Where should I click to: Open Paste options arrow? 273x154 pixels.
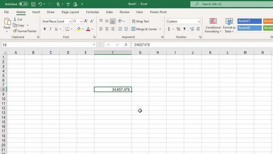(7, 31)
